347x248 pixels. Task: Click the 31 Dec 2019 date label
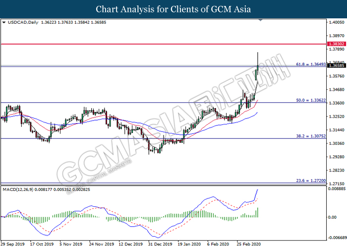click(x=161, y=244)
